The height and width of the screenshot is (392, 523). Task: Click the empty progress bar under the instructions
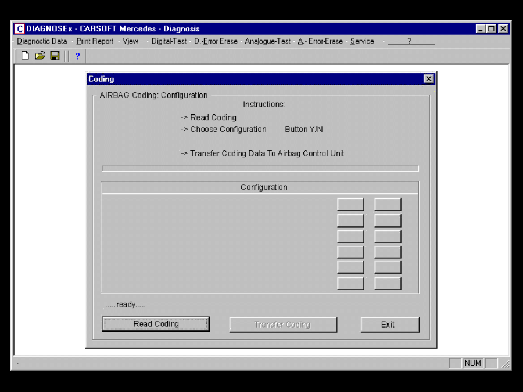tap(260, 168)
